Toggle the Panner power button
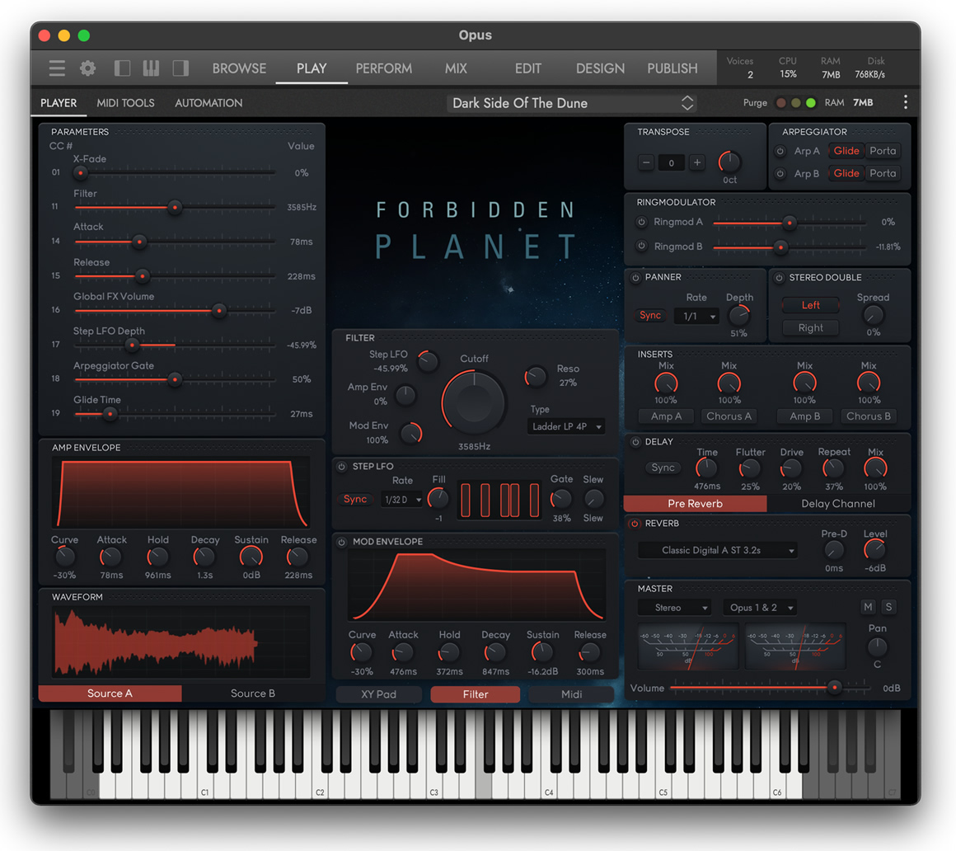956x851 pixels. [635, 278]
